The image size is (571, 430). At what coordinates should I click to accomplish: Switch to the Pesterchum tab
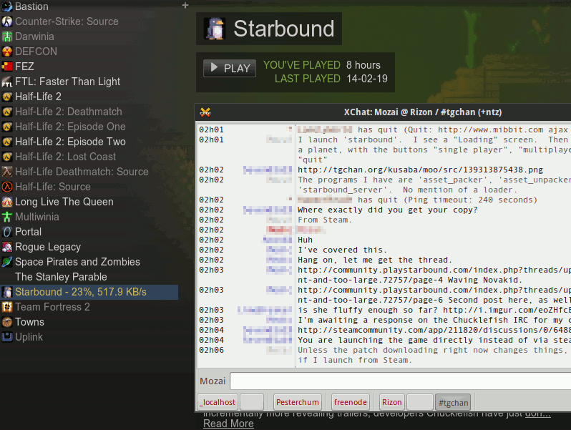[x=298, y=402]
